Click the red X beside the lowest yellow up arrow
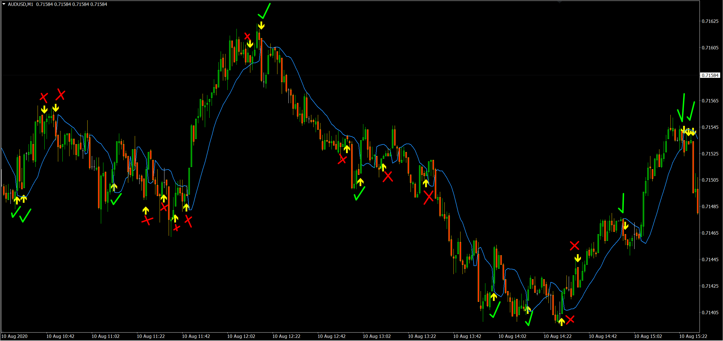The image size is (723, 341). [x=570, y=319]
